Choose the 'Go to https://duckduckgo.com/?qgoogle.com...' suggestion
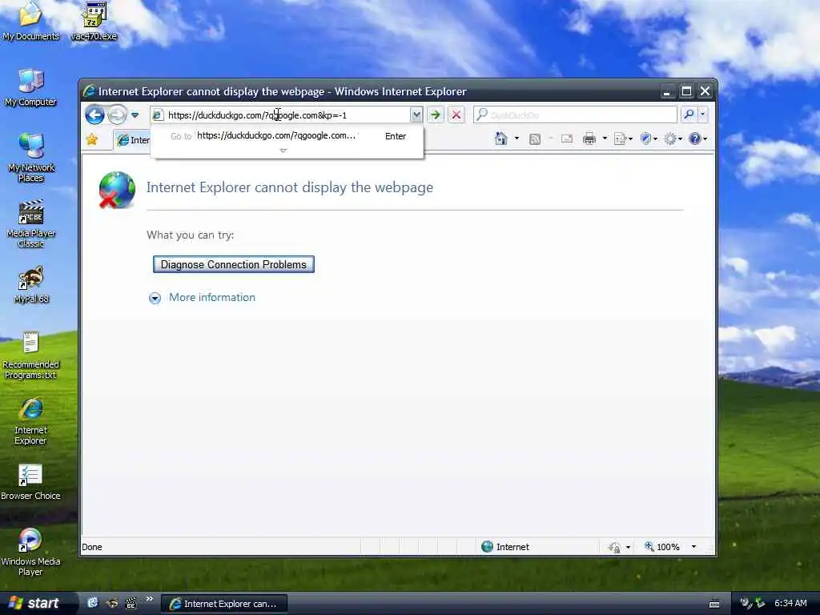This screenshot has height=615, width=820. pos(287,136)
